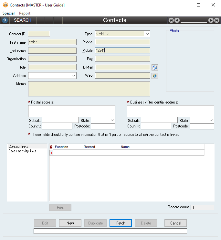Click the New button
The height and width of the screenshot is (240, 221).
70,223
